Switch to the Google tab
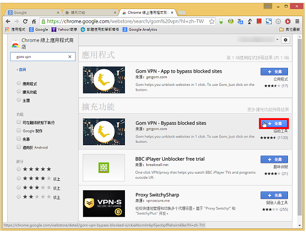This screenshot has width=306, height=232. pos(33,12)
